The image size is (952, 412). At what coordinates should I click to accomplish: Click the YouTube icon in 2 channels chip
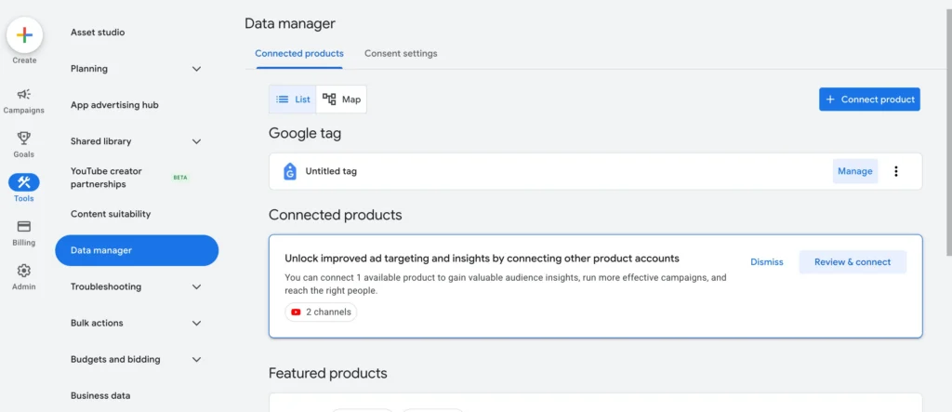pos(296,312)
